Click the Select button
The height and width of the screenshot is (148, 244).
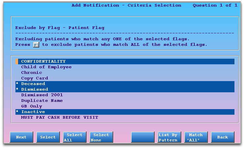[x=48, y=137]
